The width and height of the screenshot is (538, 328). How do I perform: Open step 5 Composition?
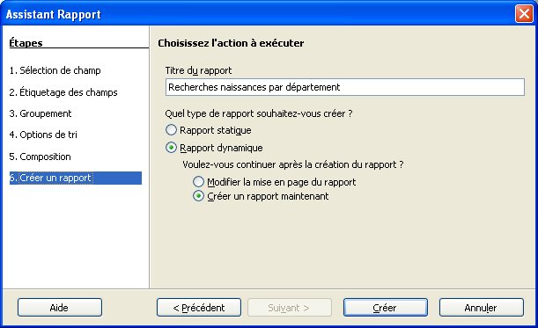click(x=40, y=157)
